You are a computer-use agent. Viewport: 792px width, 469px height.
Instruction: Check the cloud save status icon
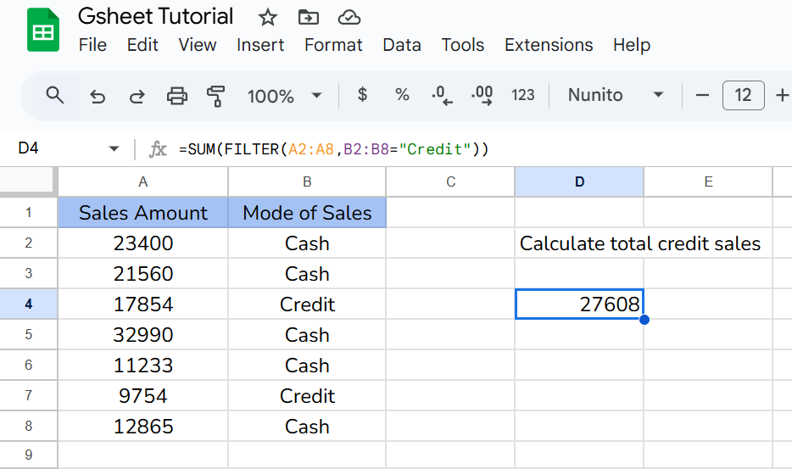pos(349,18)
